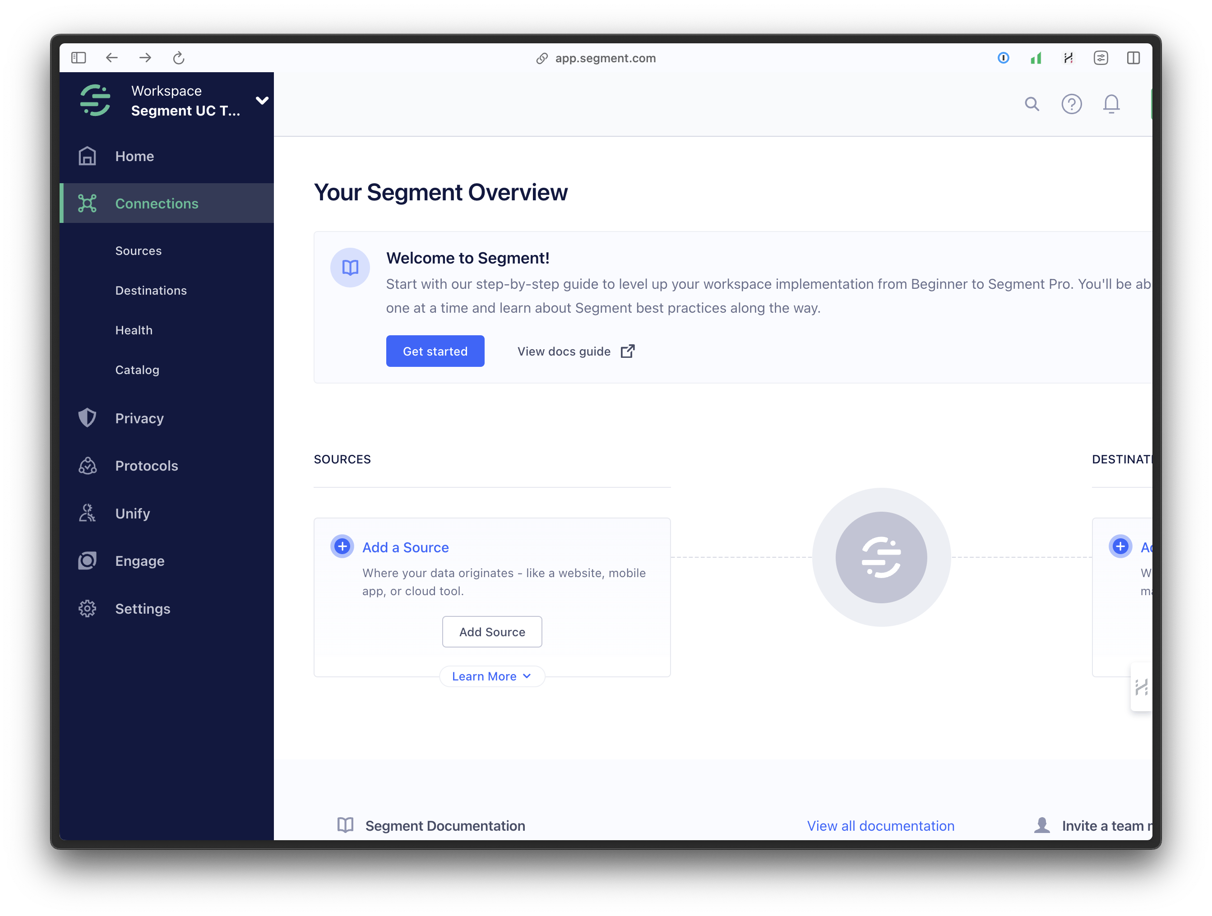Image resolution: width=1212 pixels, height=916 pixels.
Task: Expand the Learn More disclosure
Action: point(491,676)
